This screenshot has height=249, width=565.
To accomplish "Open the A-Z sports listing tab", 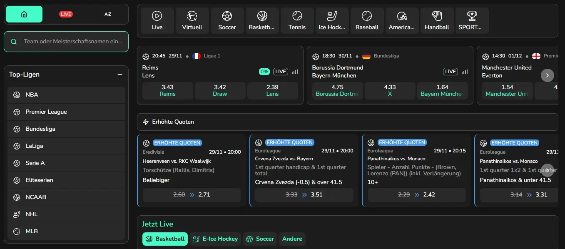I will click(108, 14).
